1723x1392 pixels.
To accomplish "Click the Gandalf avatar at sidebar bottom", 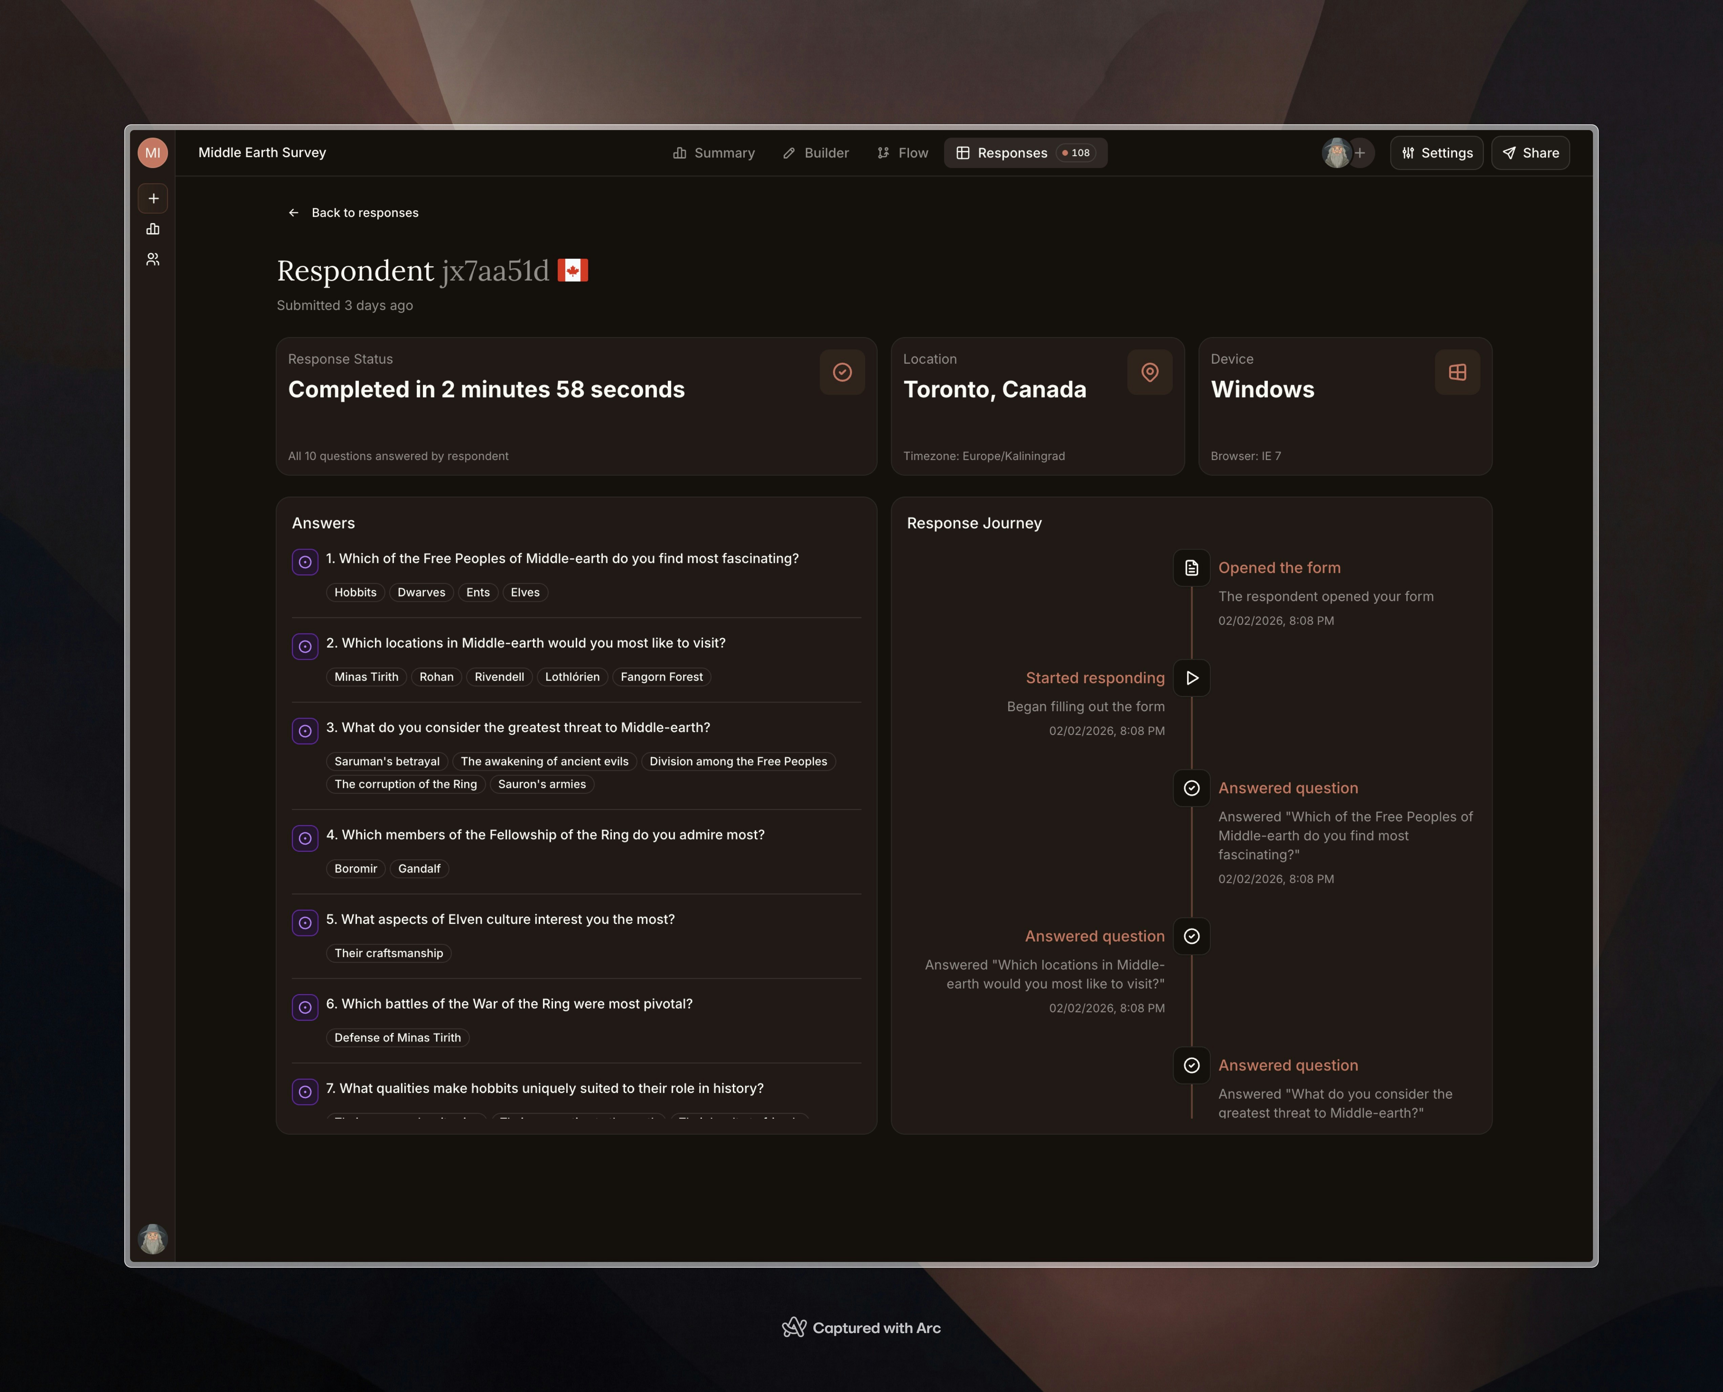I will [x=152, y=1239].
